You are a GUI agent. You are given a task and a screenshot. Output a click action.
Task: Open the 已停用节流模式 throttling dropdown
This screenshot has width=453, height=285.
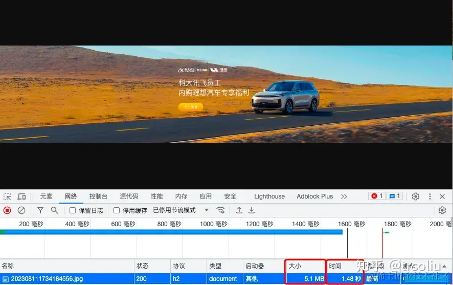click(180, 210)
